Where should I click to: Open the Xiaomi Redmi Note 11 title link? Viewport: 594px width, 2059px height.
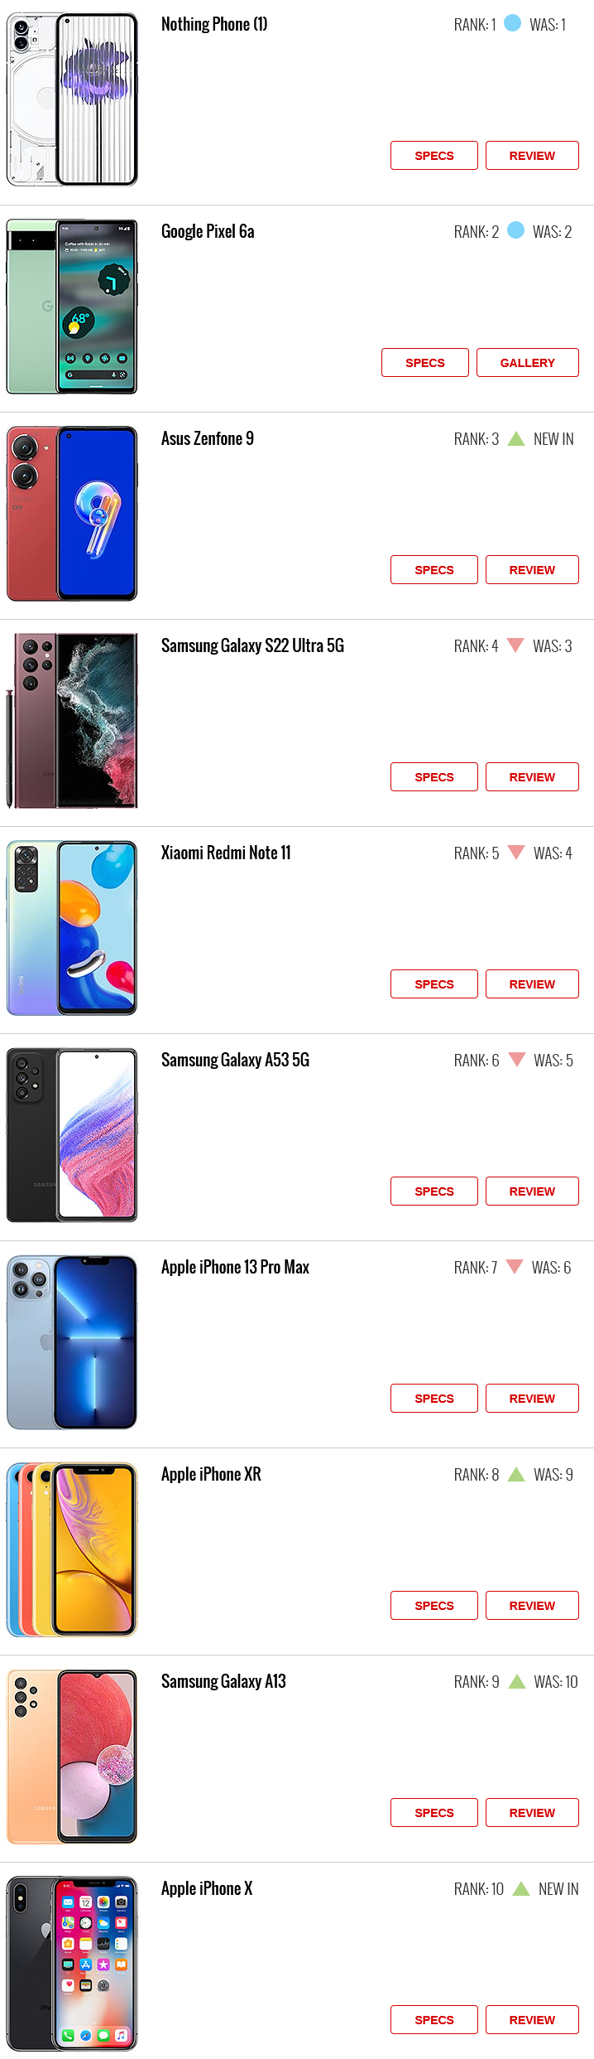226,853
